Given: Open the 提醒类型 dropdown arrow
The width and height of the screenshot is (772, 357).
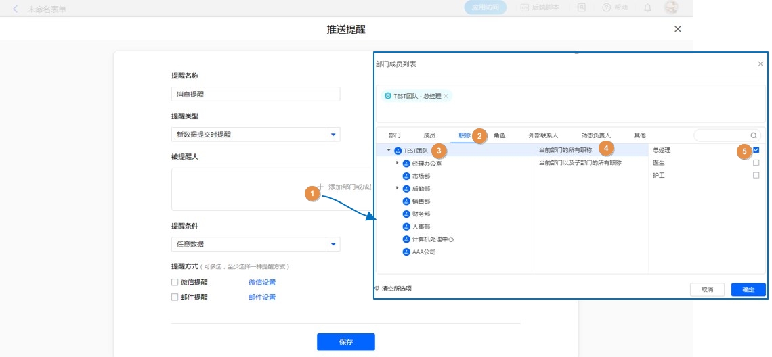Looking at the screenshot, I should (333, 135).
